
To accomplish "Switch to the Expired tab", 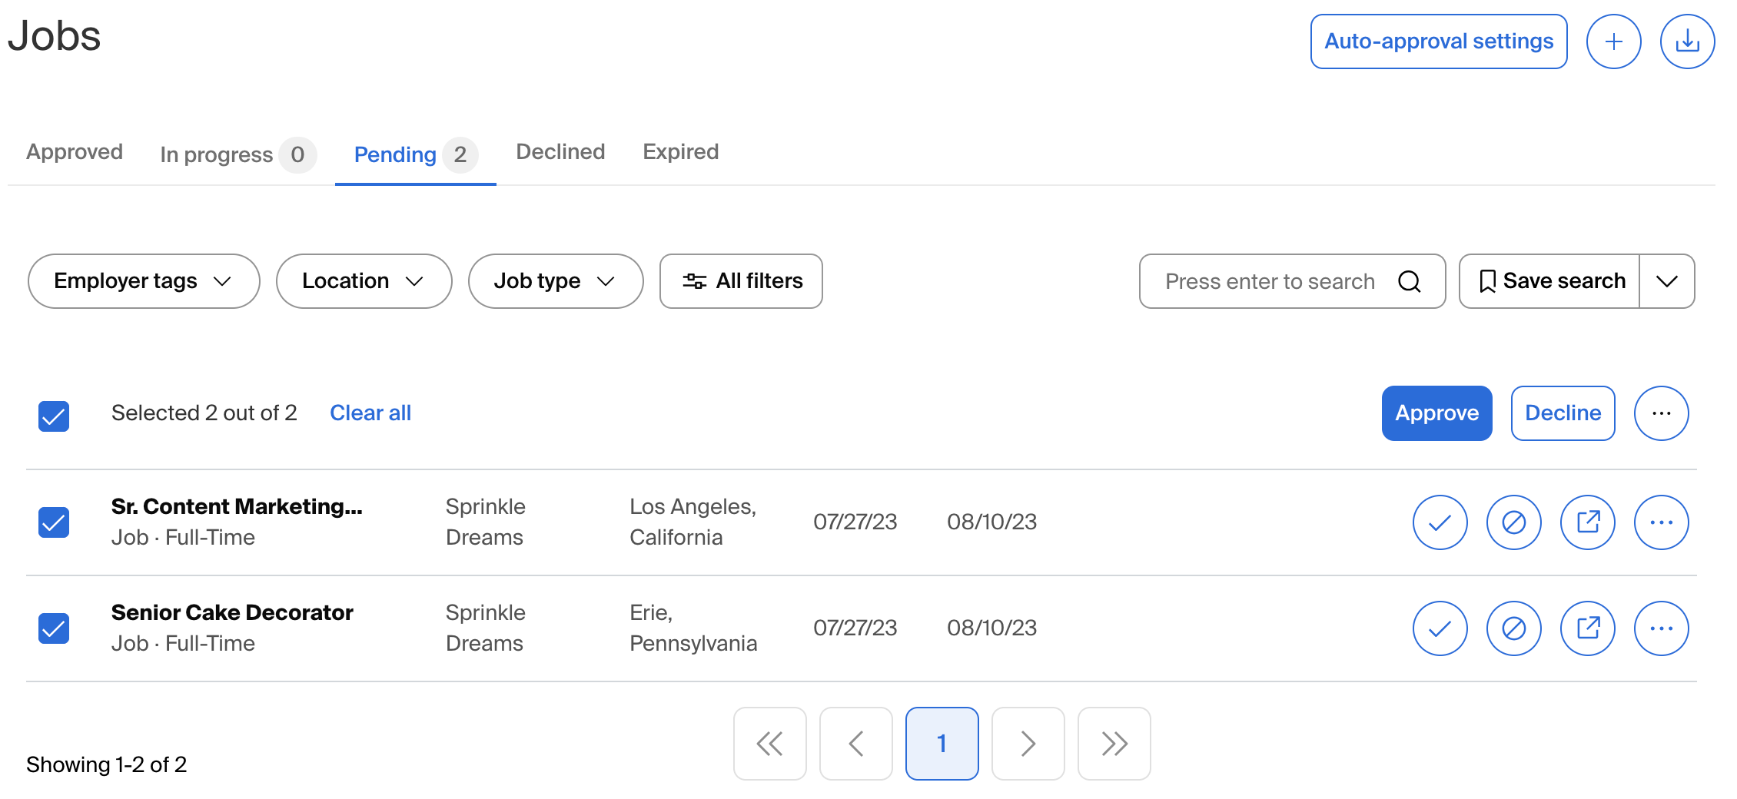I will [680, 151].
